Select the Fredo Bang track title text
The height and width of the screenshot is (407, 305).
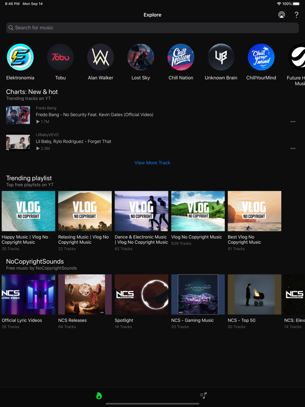[94, 114]
